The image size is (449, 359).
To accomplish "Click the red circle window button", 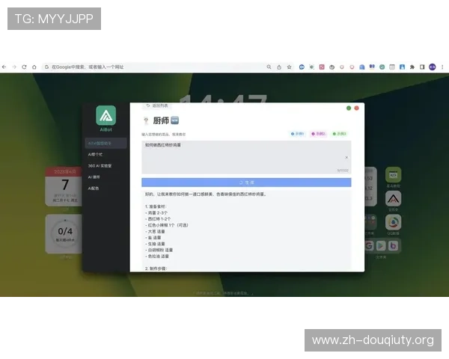I will (356, 108).
